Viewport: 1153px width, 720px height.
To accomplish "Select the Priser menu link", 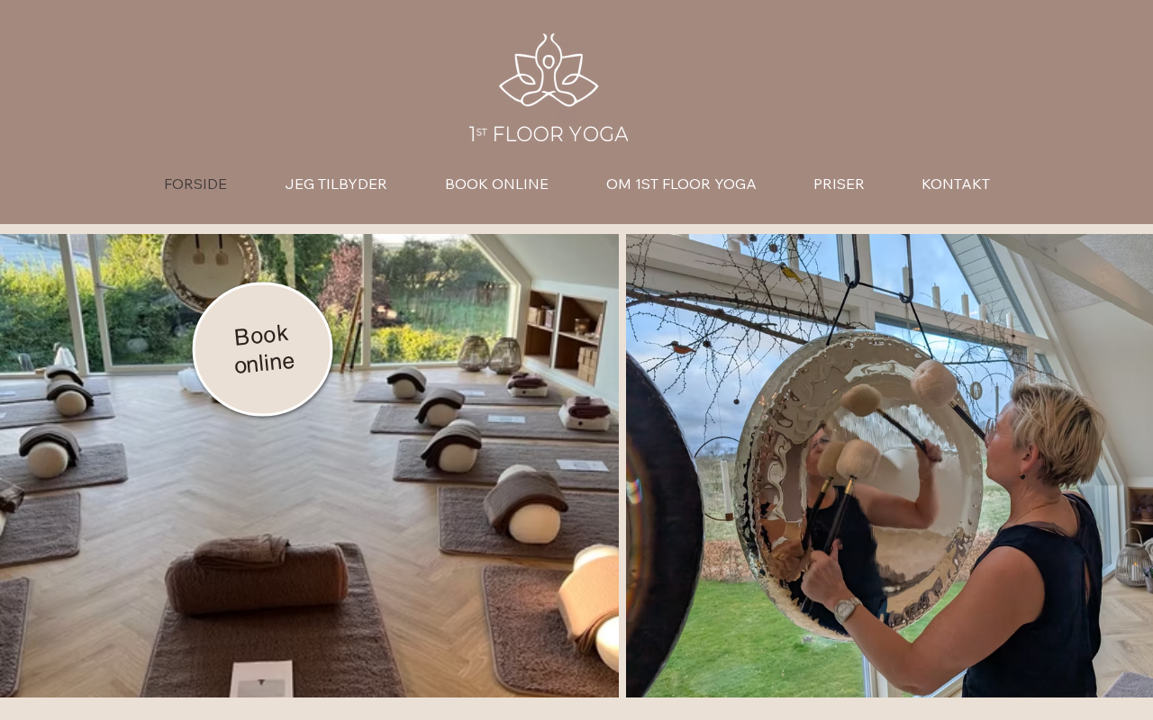I will (839, 184).
